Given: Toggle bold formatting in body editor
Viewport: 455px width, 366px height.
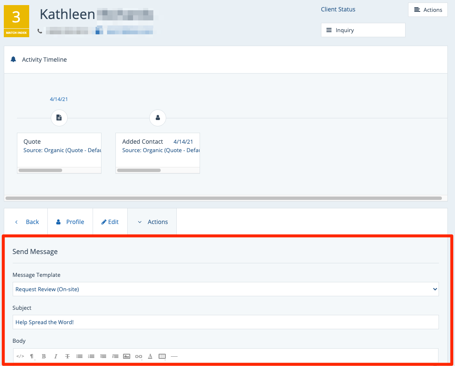Looking at the screenshot, I should pyautogui.click(x=44, y=356).
